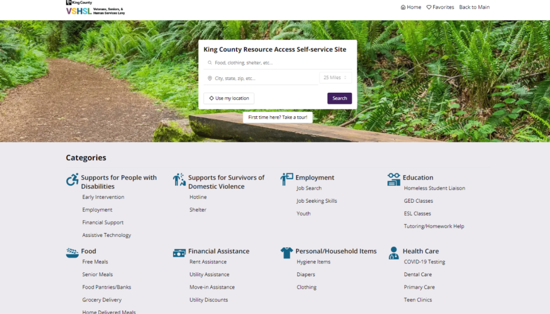The width and height of the screenshot is (550, 314).
Task: Open Favorites from the top navigation
Action: 440,7
